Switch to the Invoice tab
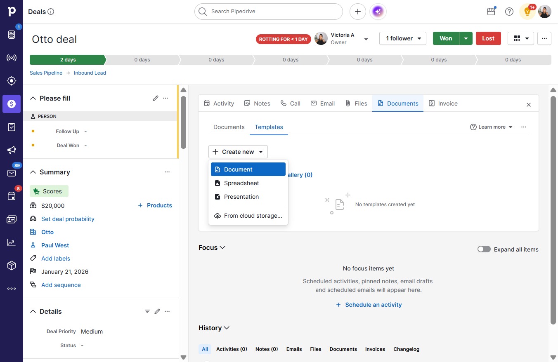This screenshot has width=558, height=362. pos(443,103)
